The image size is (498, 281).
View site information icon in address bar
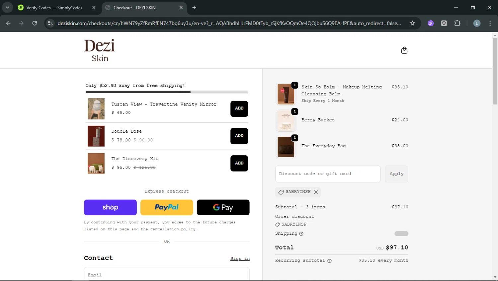(x=50, y=23)
